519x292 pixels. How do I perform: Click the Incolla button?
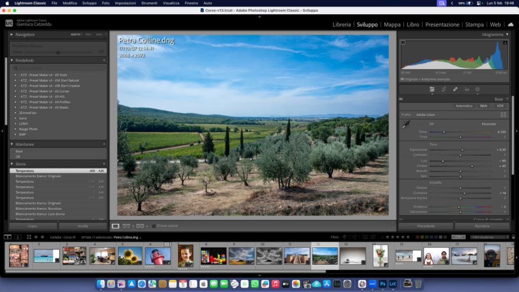coord(83,226)
